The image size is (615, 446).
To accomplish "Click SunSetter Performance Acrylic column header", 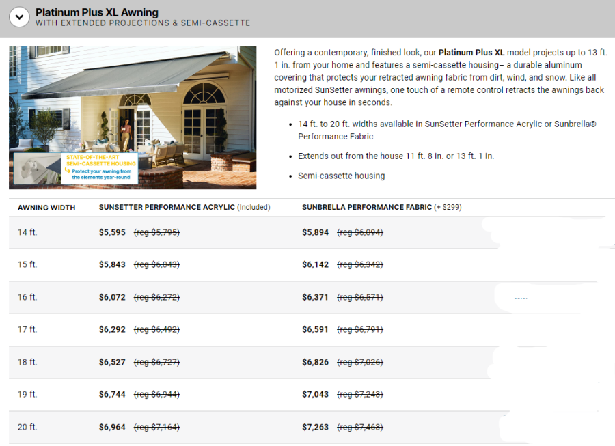I will (x=167, y=207).
